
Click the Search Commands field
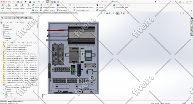tap(164, 2)
